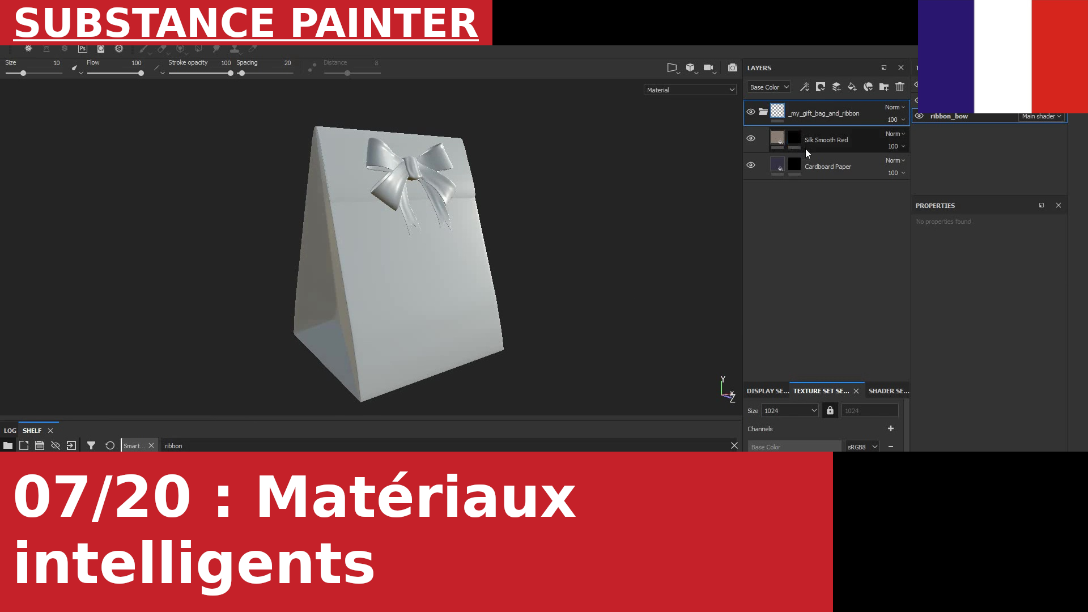Click the video camera icon in viewport toolbar

point(708,67)
